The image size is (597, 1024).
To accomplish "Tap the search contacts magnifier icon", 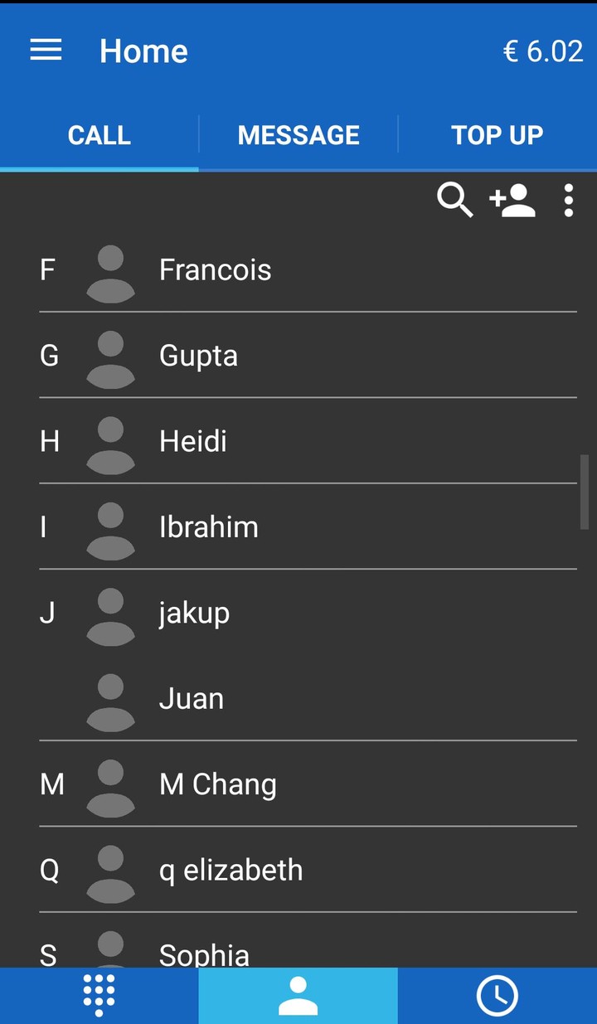I will pos(454,201).
